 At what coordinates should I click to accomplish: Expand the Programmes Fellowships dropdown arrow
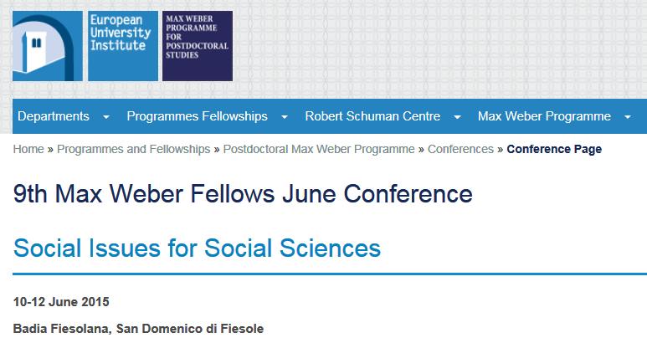point(285,117)
